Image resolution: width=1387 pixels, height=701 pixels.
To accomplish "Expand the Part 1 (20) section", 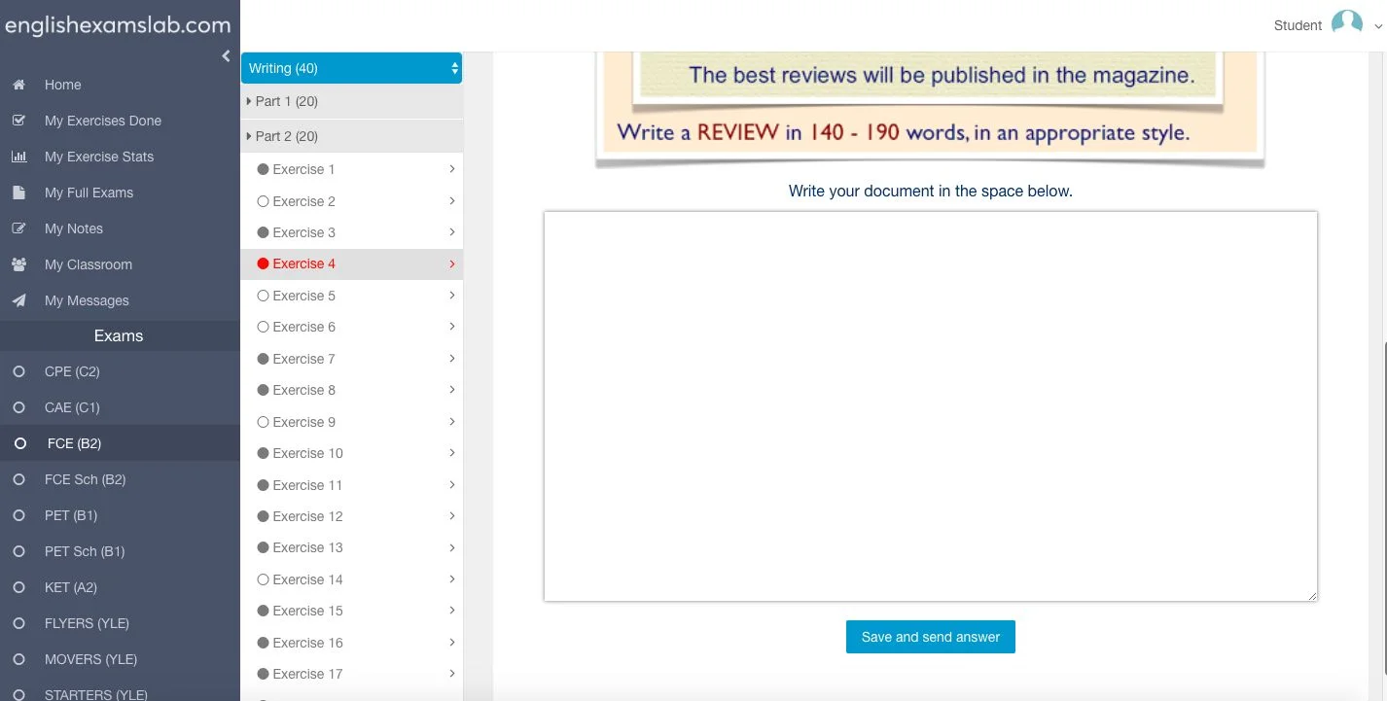I will pyautogui.click(x=286, y=101).
